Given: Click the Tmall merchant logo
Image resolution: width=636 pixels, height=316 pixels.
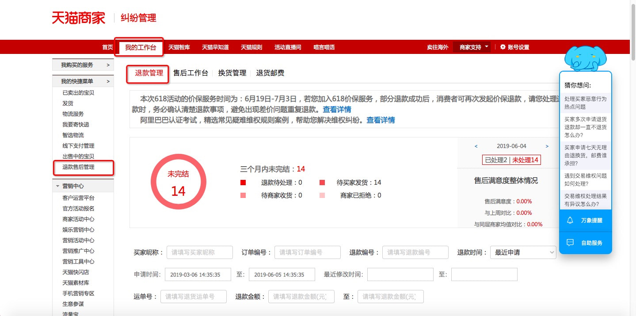Looking at the screenshot, I should (78, 18).
